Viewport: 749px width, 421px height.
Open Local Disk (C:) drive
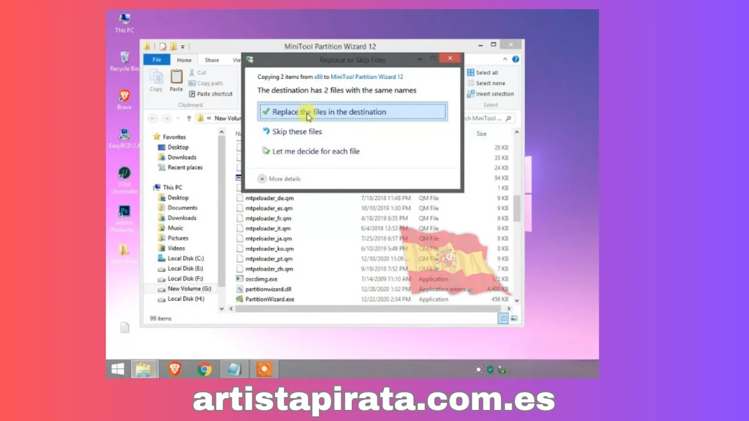[x=181, y=258]
